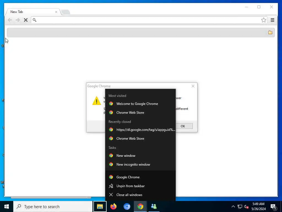
Task: Reopen Chrome Web Store under Recently closed
Action: point(140,139)
